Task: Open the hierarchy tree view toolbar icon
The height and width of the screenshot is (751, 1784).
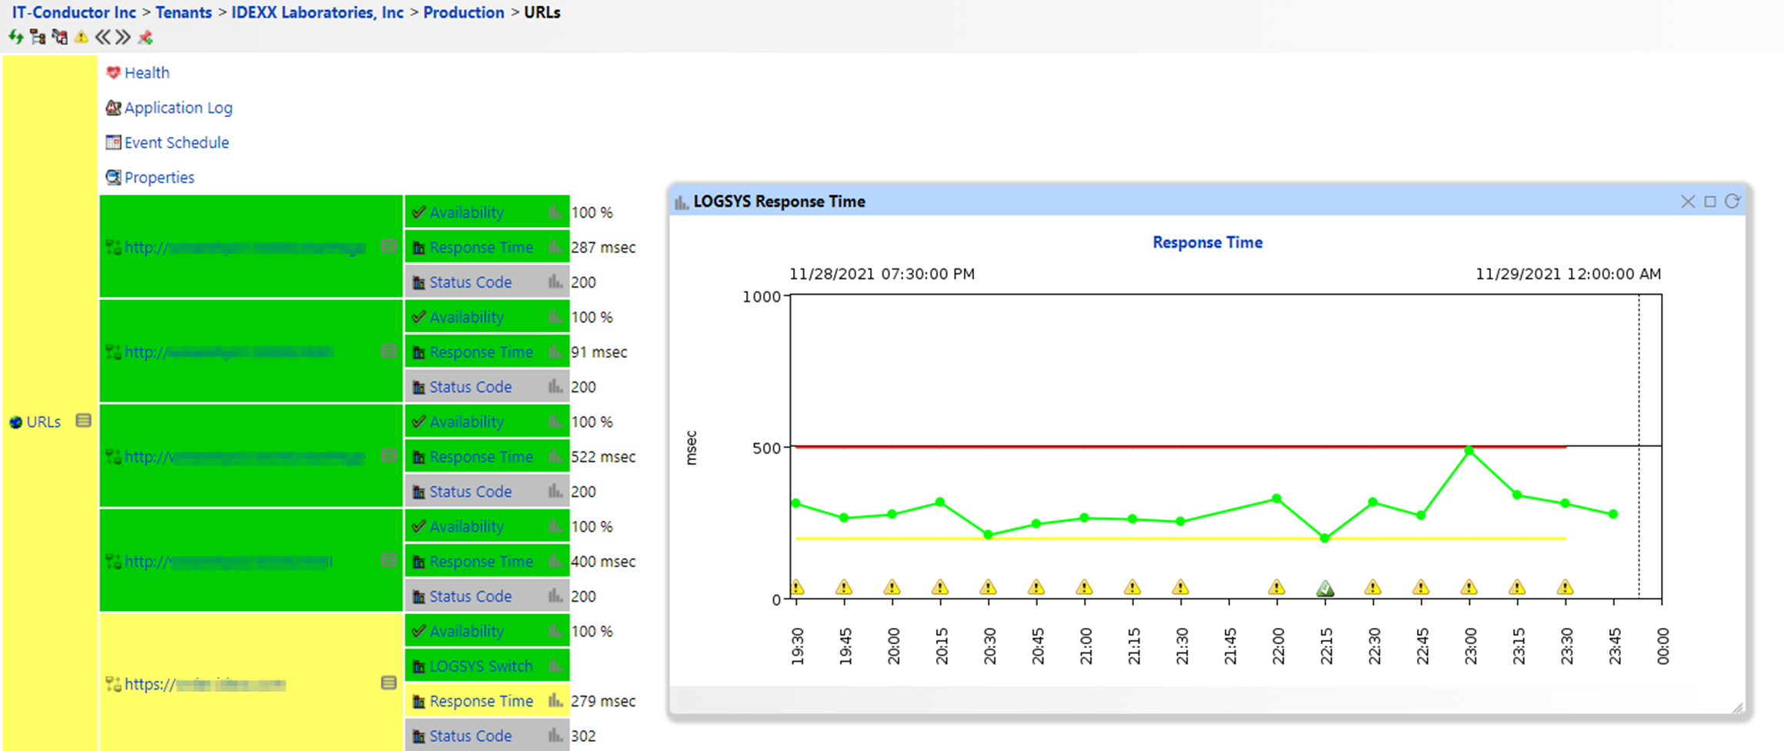Action: click(x=38, y=36)
